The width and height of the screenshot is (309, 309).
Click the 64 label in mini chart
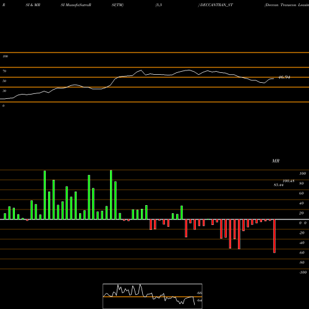pyautogui.click(x=200, y=300)
